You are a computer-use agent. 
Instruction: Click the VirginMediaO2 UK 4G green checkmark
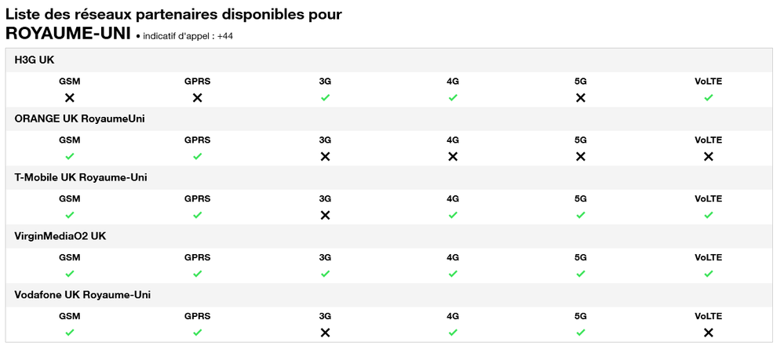click(453, 275)
